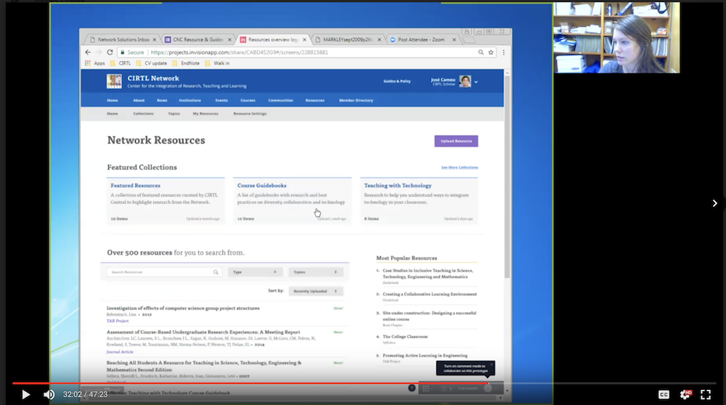726x405 pixels.
Task: Open Guides & Policy link
Action: click(x=397, y=81)
